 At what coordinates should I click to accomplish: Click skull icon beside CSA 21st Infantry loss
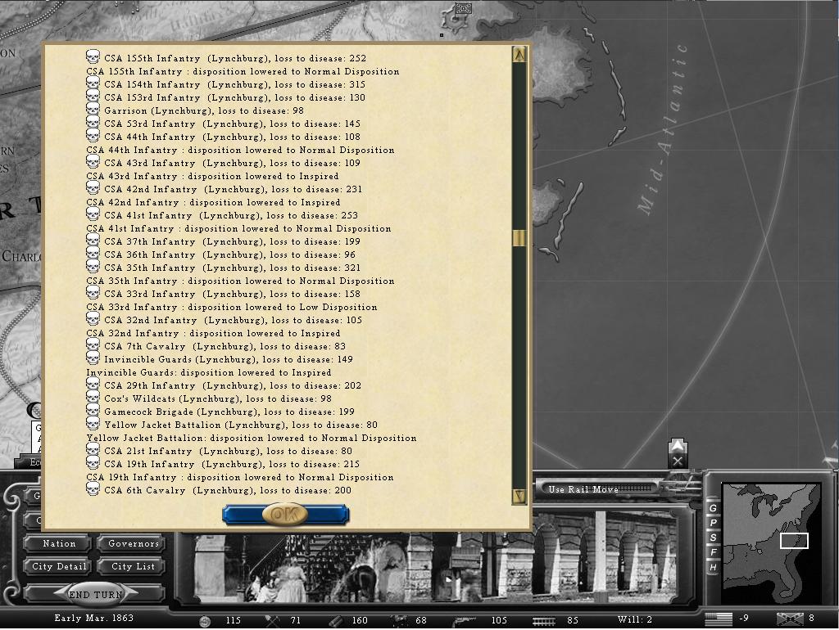click(x=93, y=449)
